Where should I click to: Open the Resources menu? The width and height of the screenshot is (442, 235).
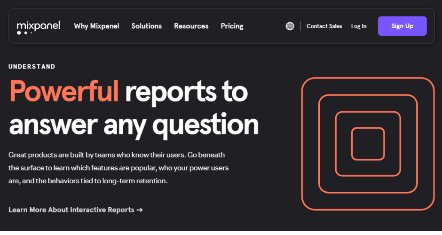coord(191,26)
